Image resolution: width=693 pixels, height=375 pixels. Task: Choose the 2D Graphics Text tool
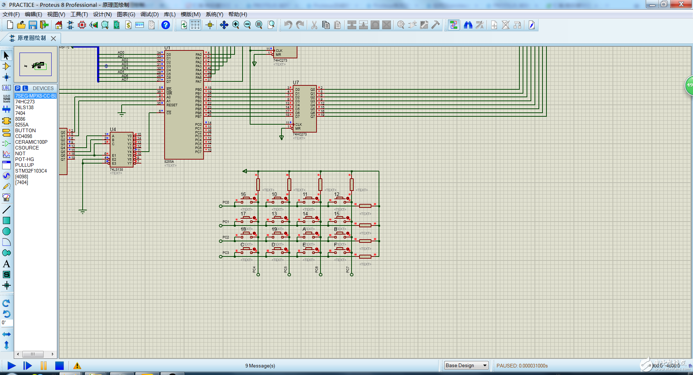tap(6, 264)
